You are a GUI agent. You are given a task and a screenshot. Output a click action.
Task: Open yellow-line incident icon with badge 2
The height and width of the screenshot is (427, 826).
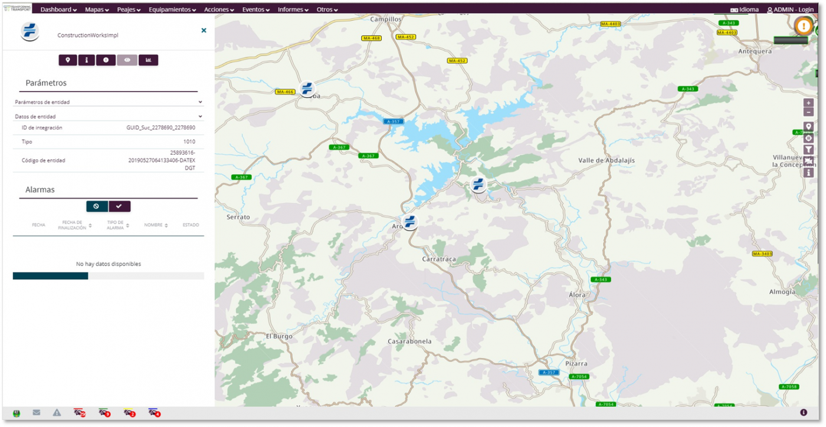pos(130,413)
